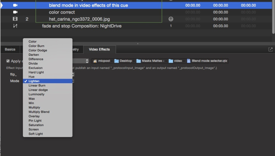The width and height of the screenshot is (275, 156).
Task: Open the effect chooser popup arrows
Action: point(87,61)
